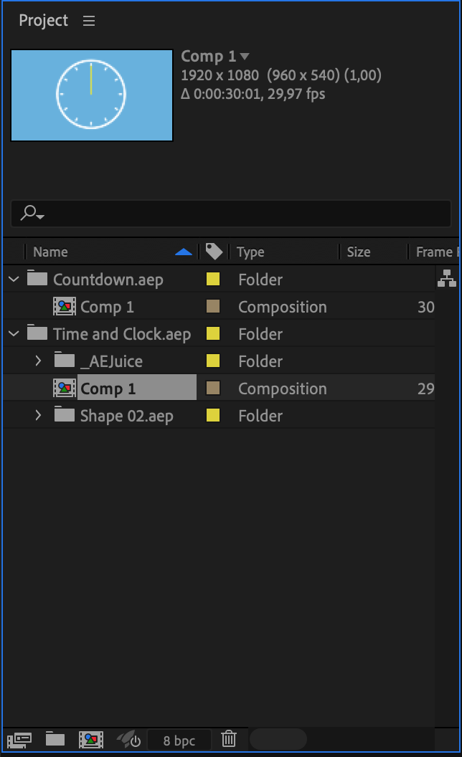Sort items by the Type column
Image resolution: width=462 pixels, height=757 pixels.
(x=250, y=252)
